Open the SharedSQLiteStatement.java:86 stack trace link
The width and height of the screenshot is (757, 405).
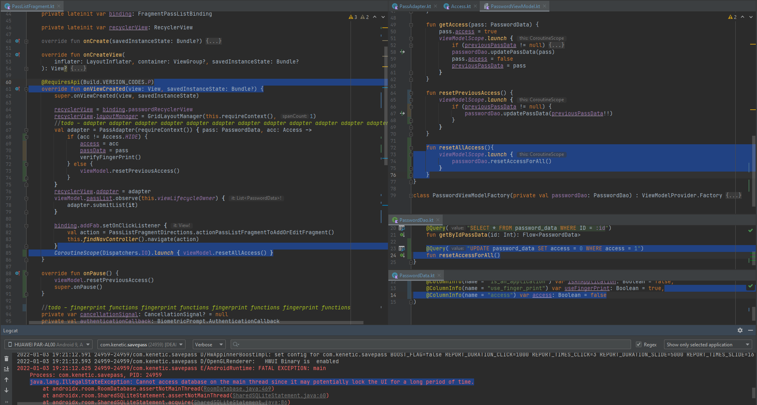(240, 402)
